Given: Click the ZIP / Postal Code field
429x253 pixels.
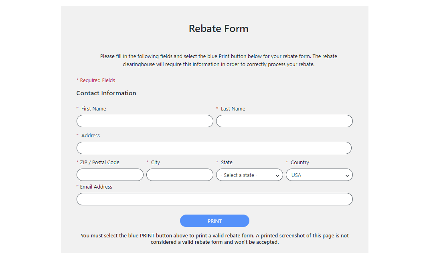Looking at the screenshot, I should pyautogui.click(x=110, y=175).
